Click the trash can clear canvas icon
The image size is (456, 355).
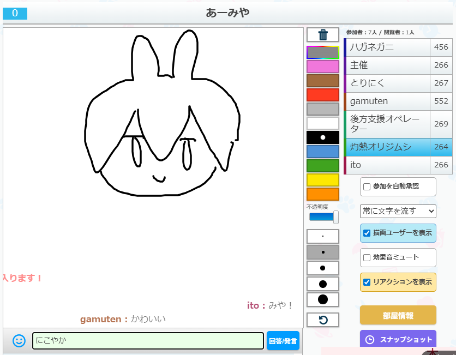point(323,35)
